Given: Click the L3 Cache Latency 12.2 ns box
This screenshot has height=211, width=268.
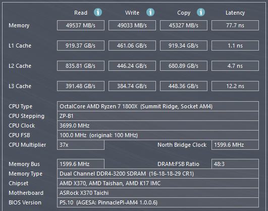Looking at the screenshot, I should (x=235, y=86).
